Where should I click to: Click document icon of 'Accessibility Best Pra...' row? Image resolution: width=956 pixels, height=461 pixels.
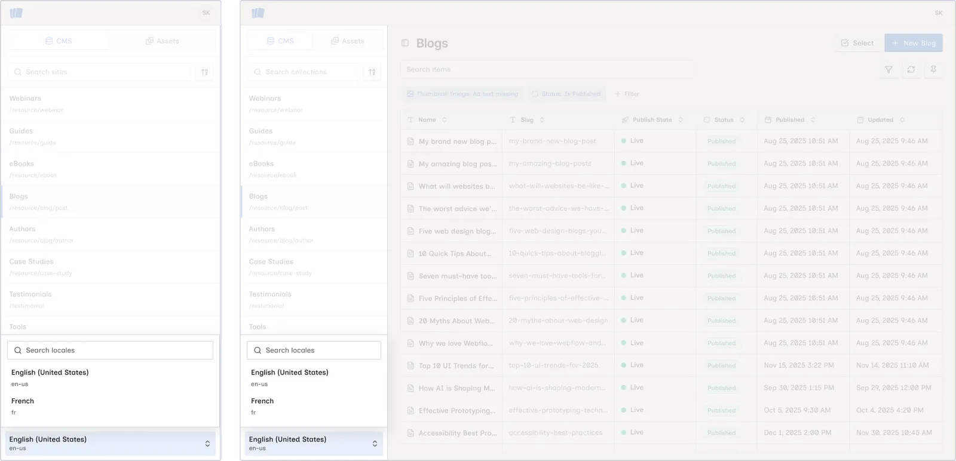coord(410,433)
